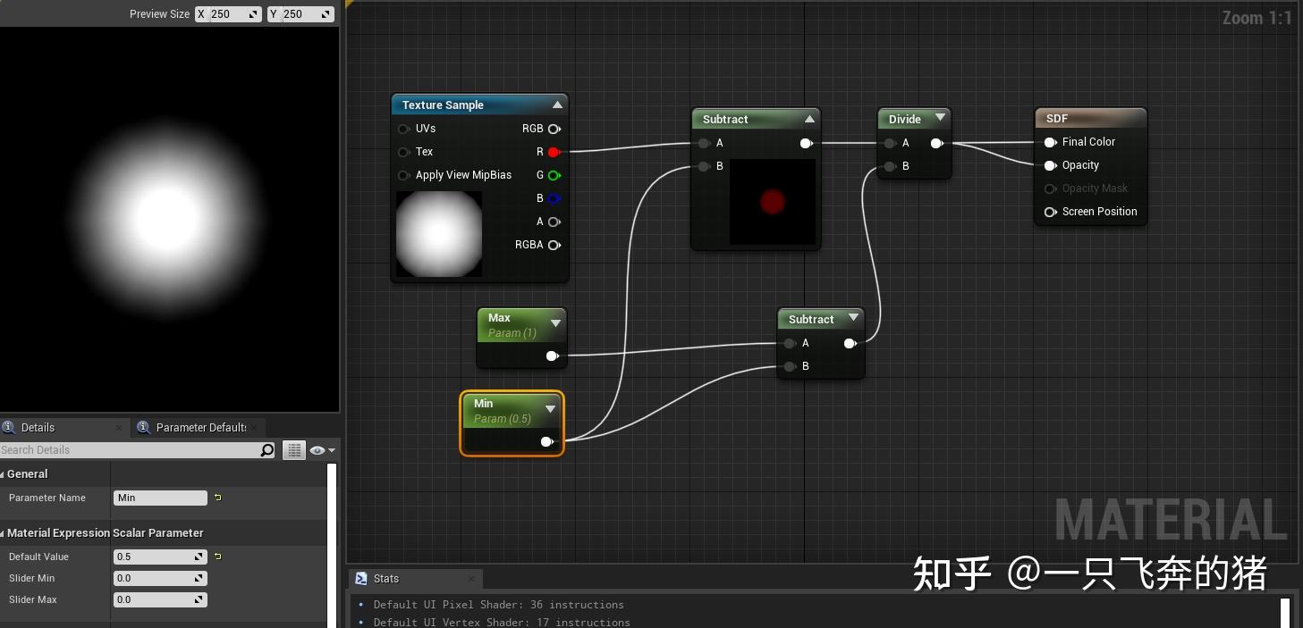Click the red R output pin on Texture Sample
1303x628 pixels.
coord(554,152)
